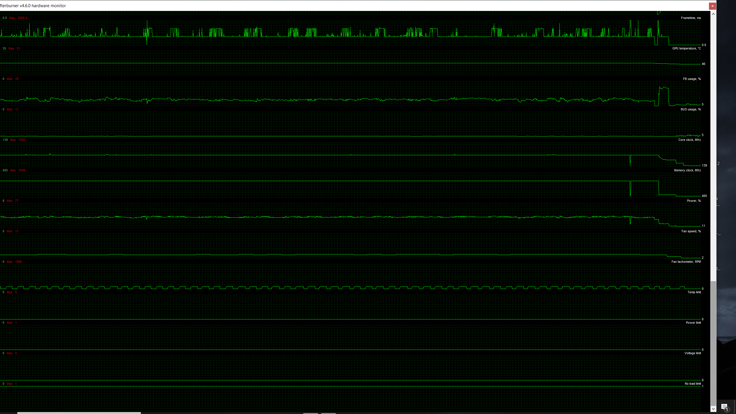This screenshot has width=736, height=414.
Task: Select the Temp limit graph label
Action: (x=694, y=292)
